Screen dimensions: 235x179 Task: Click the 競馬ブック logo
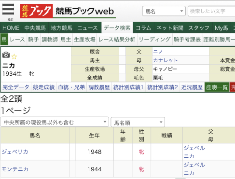(37, 11)
